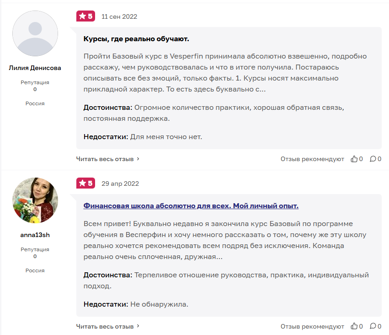
Task: Click the comment bubble icon on the first review
Action: (x=373, y=159)
